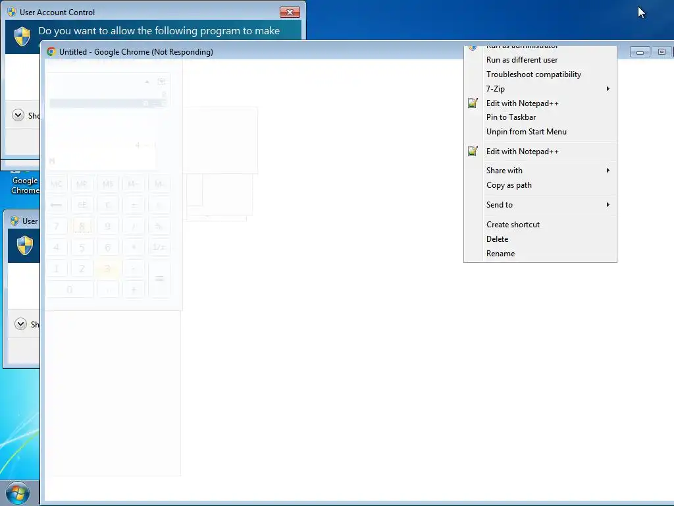Expand the Send to submenu arrow
This screenshot has height=506, width=674.
[x=608, y=205]
